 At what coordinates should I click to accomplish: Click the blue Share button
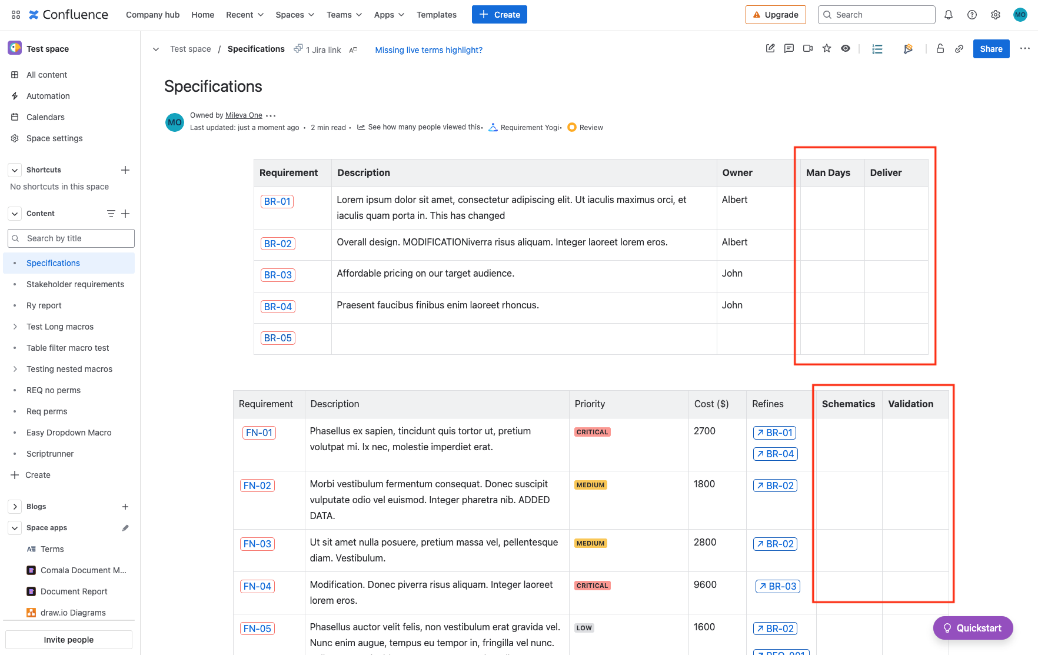991,49
